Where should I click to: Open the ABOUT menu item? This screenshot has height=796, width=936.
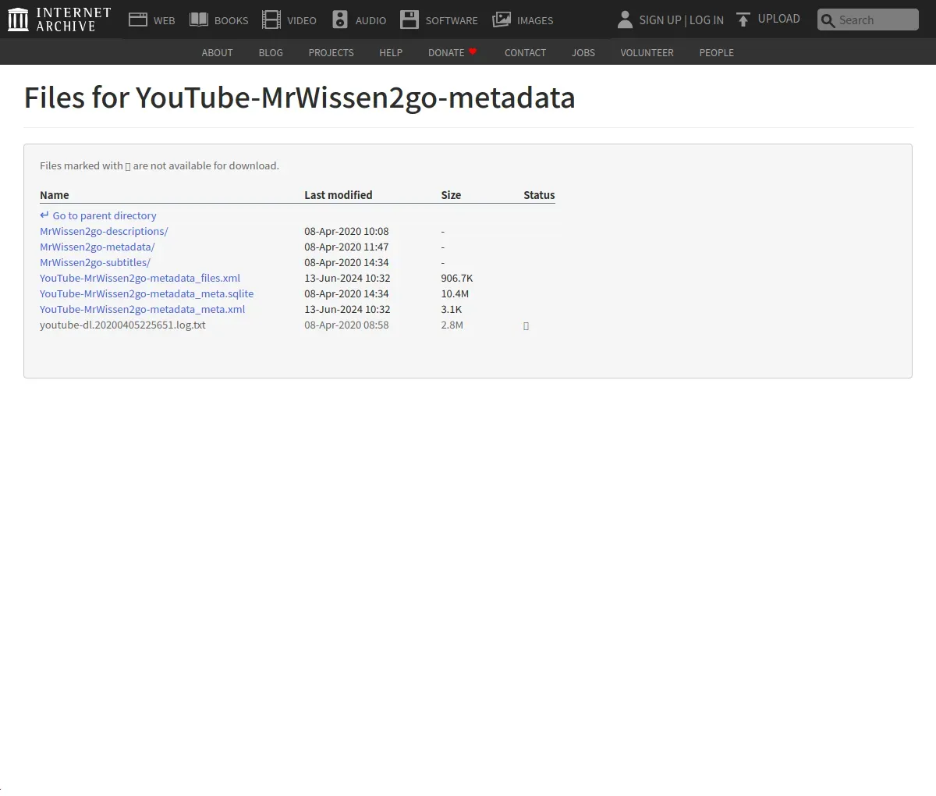[217, 52]
